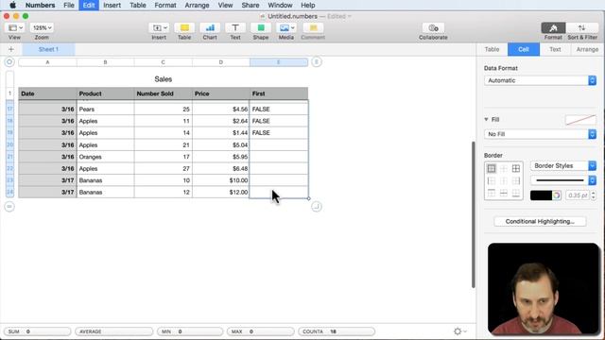Open the Apple menu

click(12, 5)
